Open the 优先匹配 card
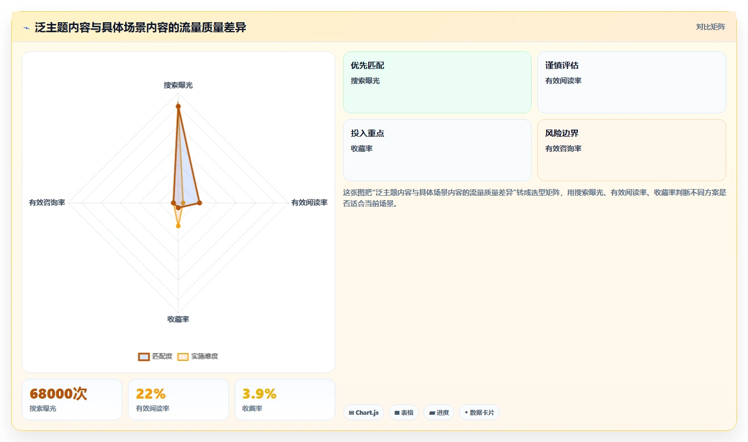 point(437,82)
